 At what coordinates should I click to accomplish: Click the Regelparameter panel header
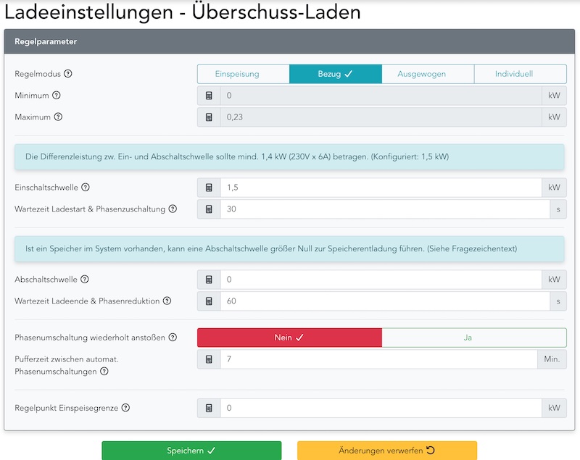[289, 41]
